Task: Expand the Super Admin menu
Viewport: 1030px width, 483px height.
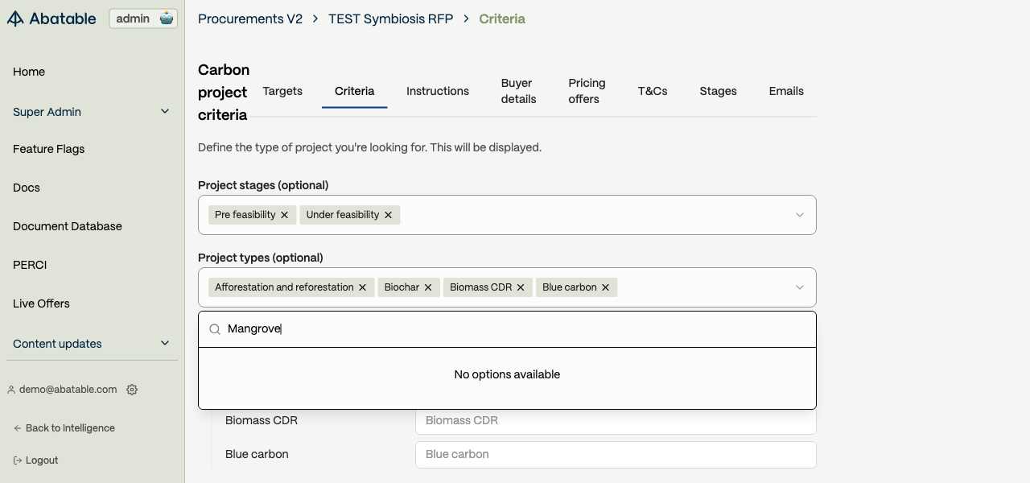Action: tap(165, 112)
